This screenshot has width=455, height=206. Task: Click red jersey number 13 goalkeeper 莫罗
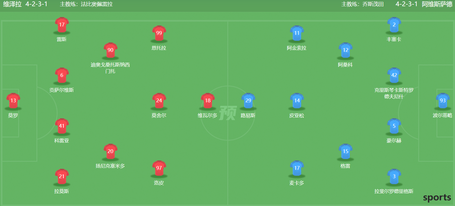[13, 101]
